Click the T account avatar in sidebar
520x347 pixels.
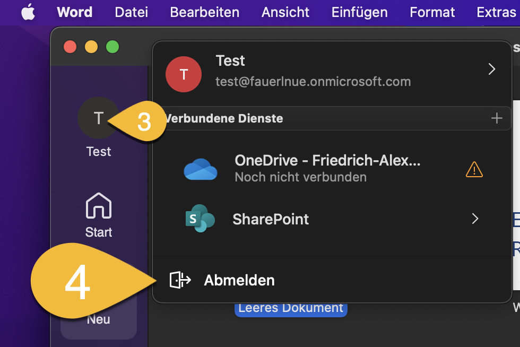[98, 118]
